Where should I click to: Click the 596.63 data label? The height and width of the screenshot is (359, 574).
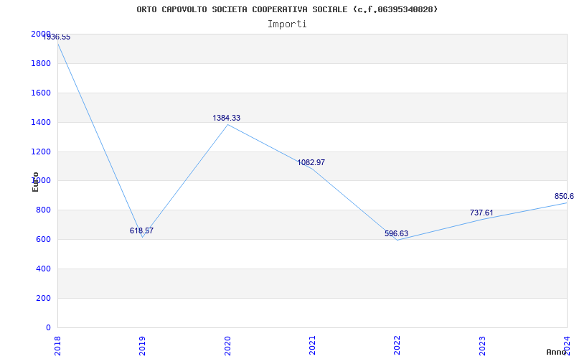(397, 234)
